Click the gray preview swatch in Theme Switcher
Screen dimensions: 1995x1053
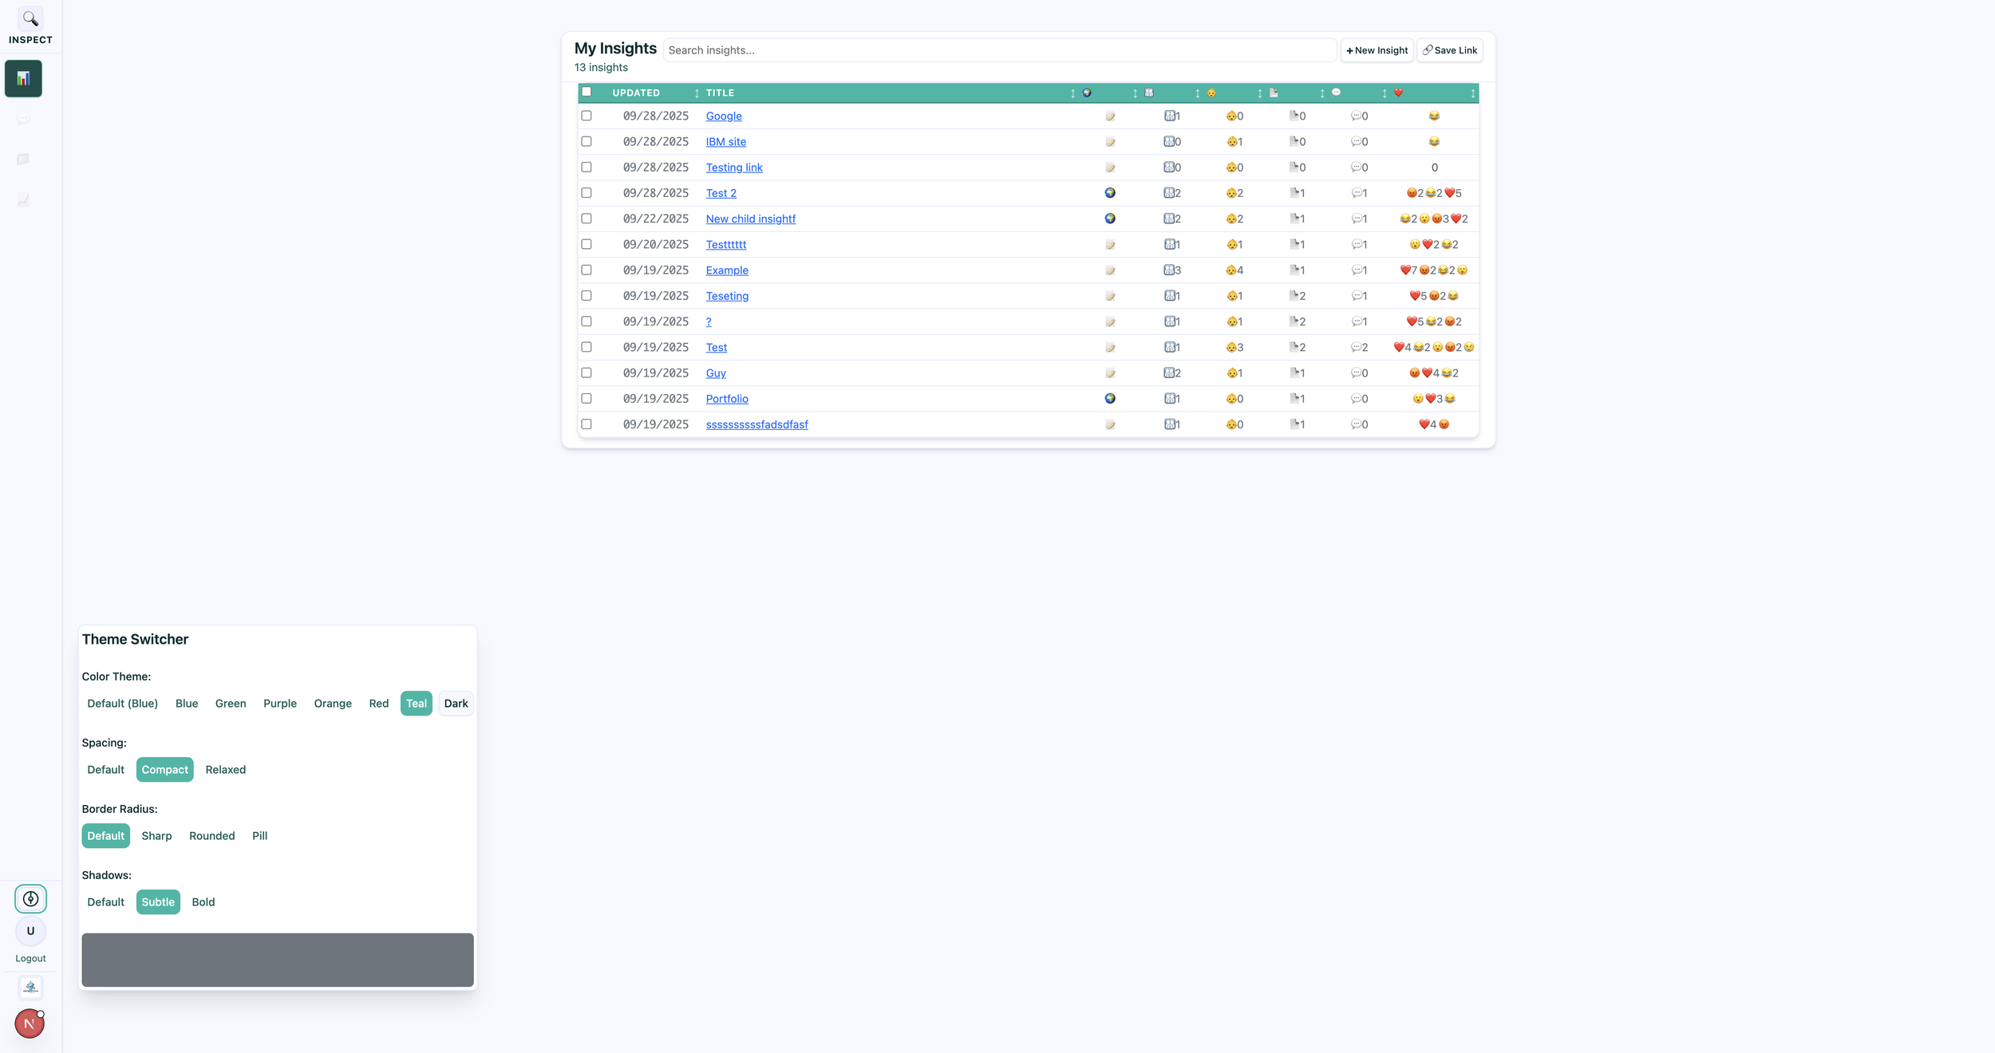[277, 960]
